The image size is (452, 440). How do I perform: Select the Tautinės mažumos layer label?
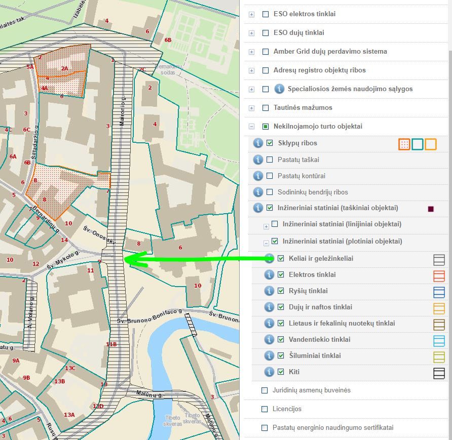303,108
